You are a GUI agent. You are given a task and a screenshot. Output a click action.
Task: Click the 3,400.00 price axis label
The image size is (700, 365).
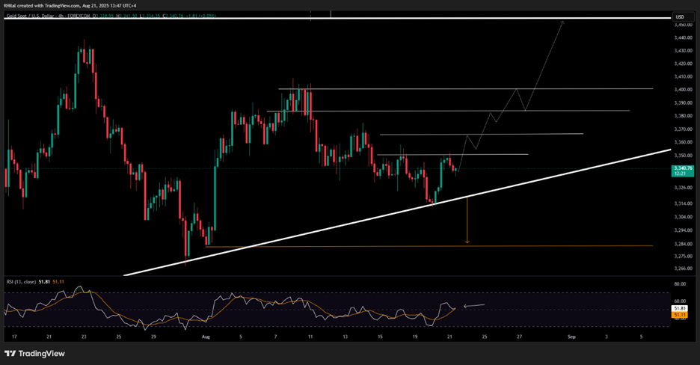pos(683,90)
